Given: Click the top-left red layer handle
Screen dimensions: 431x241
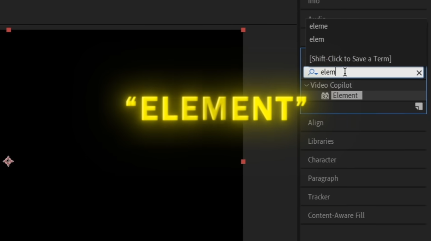Looking at the screenshot, I should tap(9, 30).
